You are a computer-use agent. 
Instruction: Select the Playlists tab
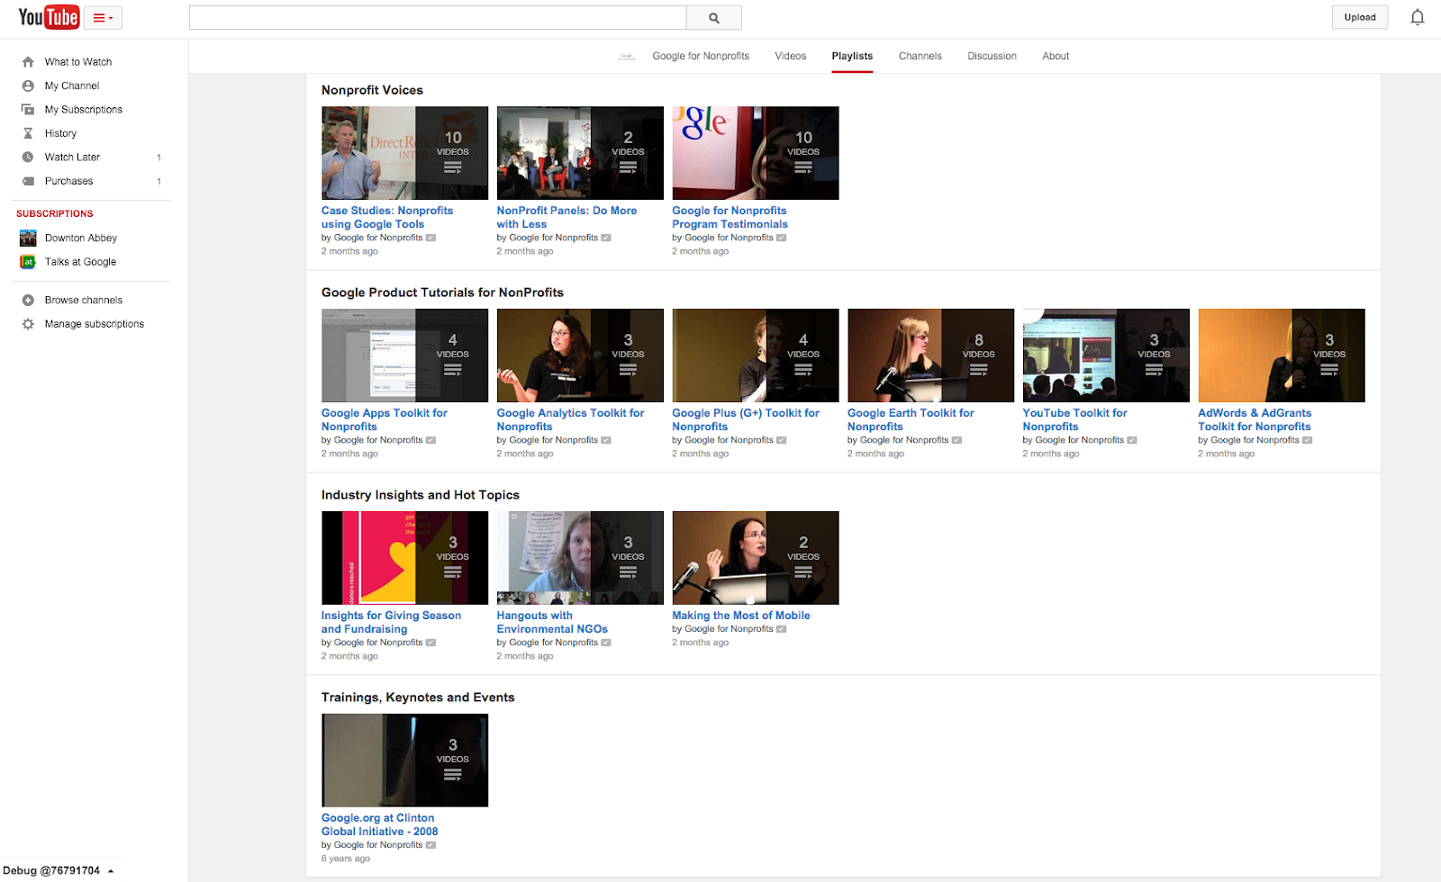click(x=852, y=56)
